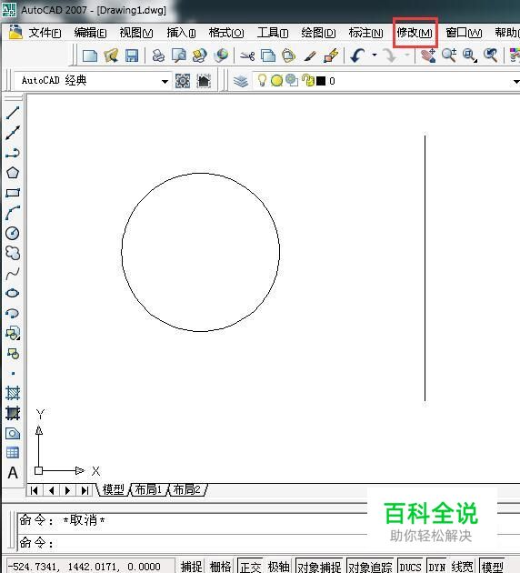Select the Multiline Text tool

(13, 473)
